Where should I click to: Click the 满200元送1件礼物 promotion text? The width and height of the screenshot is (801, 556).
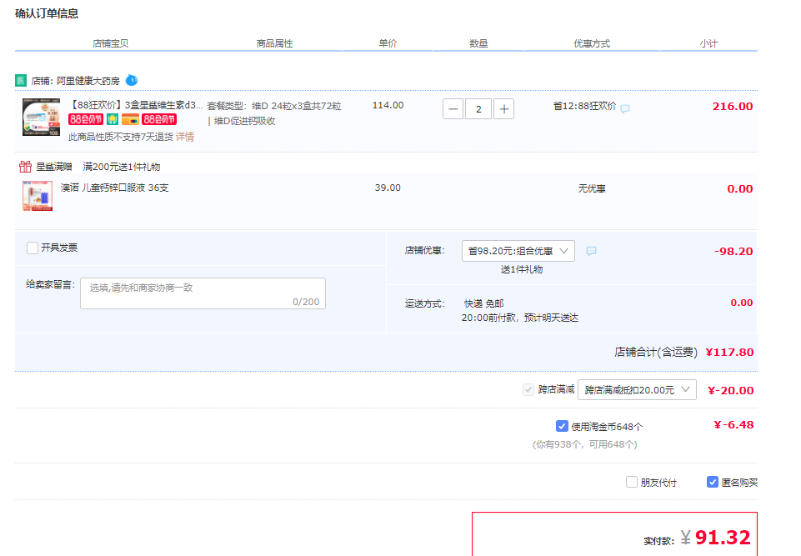[x=122, y=167]
